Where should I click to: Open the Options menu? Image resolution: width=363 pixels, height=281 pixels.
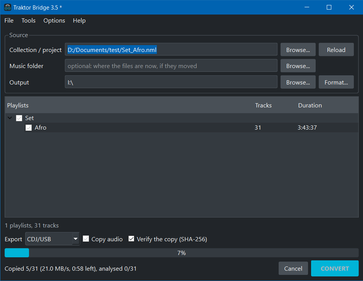pyautogui.click(x=54, y=21)
